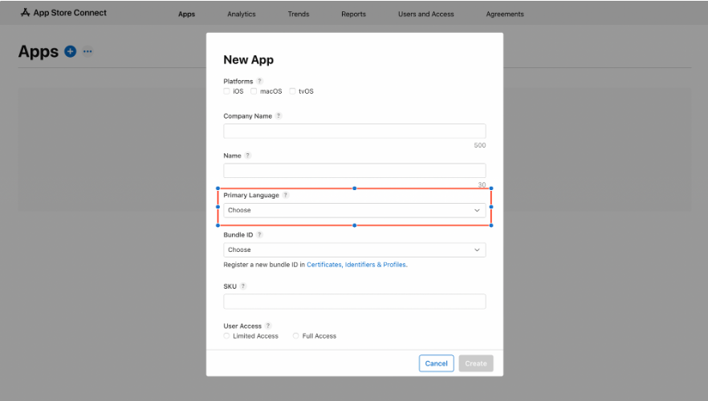This screenshot has width=708, height=401.
Task: Tick the tvOS platform checkbox
Action: pos(293,91)
